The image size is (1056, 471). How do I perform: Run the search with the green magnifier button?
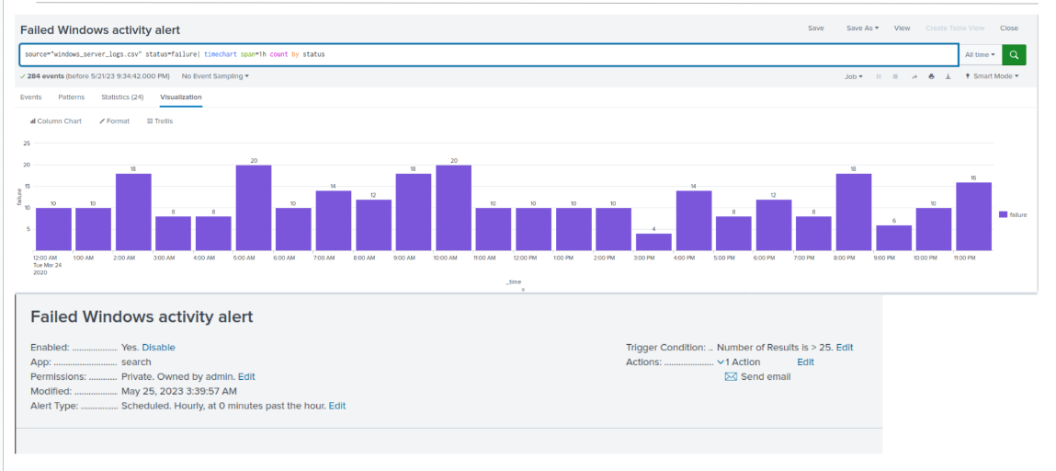[x=1014, y=54]
